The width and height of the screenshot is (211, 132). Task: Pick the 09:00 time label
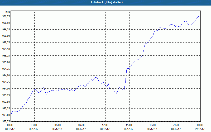(x=81, y=125)
